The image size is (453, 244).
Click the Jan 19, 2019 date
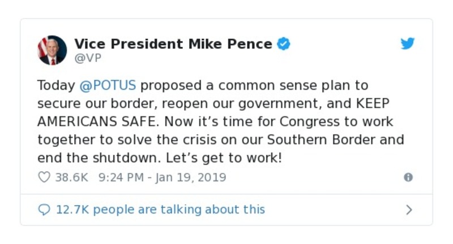click(191, 177)
